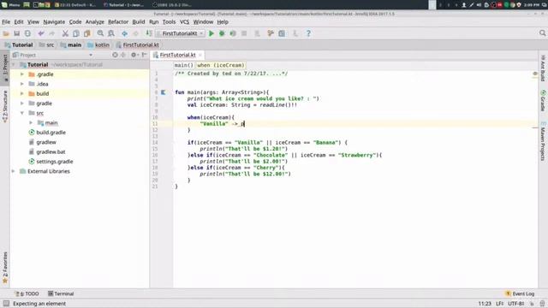
Task: Click the Help question mark icon
Action: 308,33
